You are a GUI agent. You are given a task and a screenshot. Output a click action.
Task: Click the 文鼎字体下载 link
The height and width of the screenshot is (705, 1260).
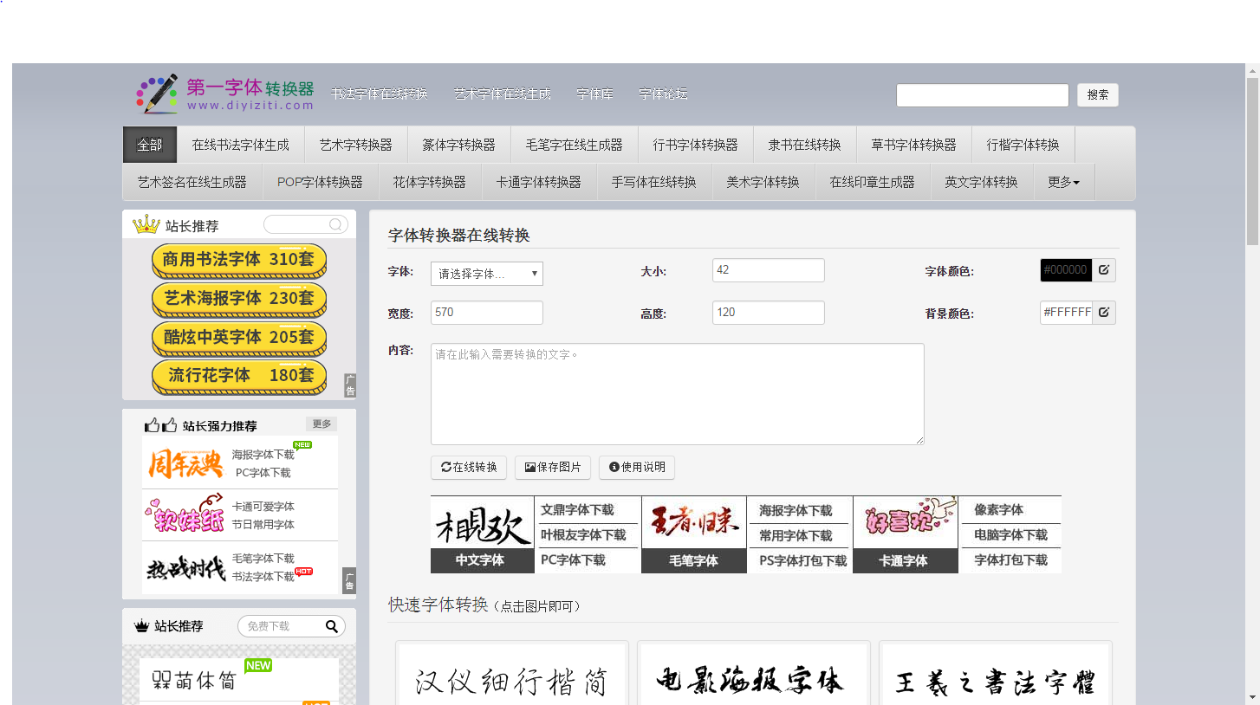(577, 510)
